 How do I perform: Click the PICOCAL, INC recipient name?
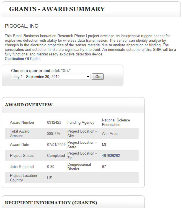point(21,26)
